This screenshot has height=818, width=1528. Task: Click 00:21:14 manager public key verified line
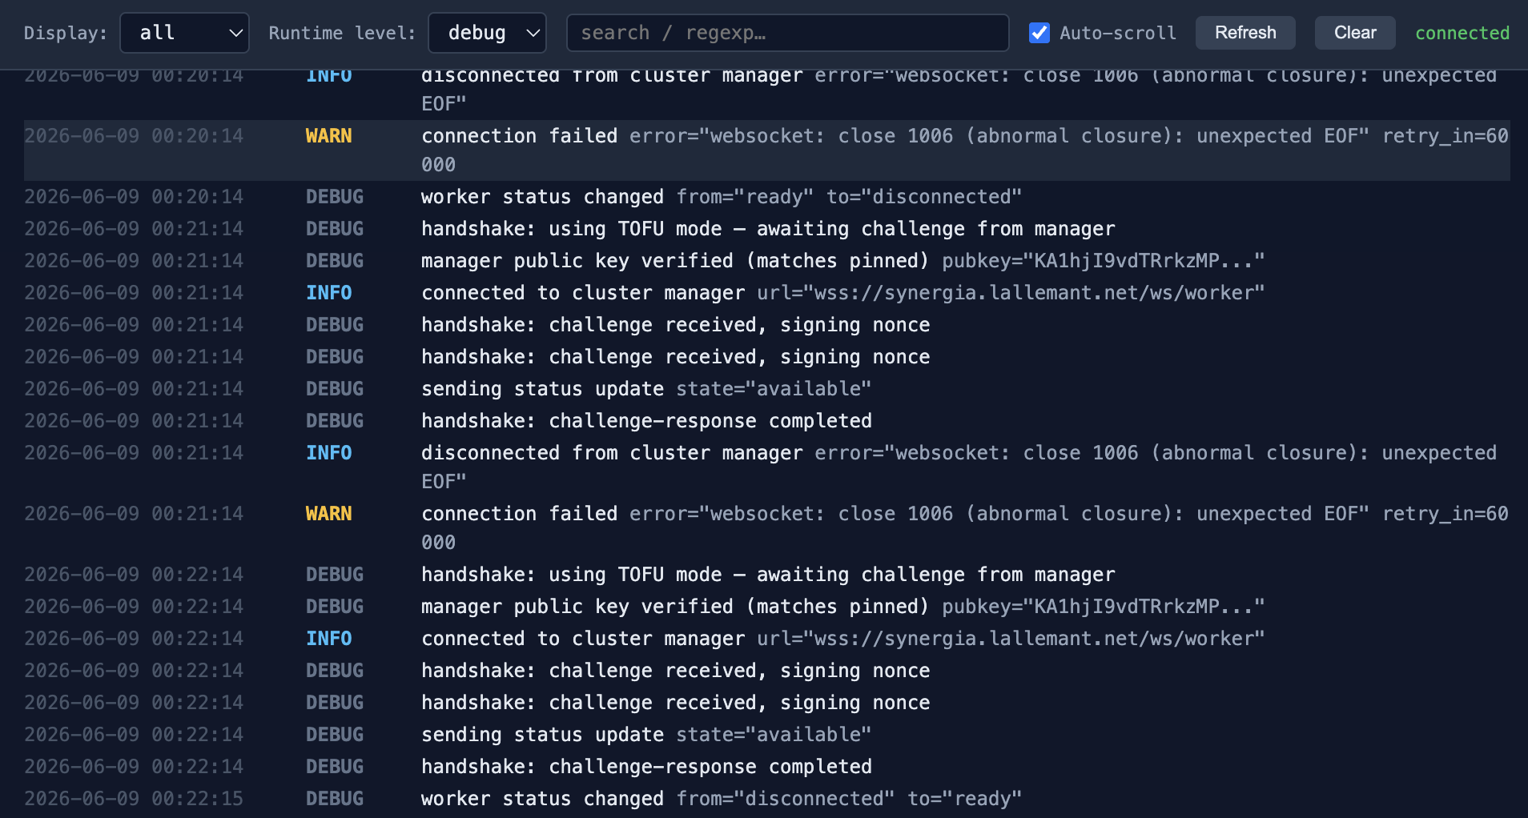tap(766, 261)
